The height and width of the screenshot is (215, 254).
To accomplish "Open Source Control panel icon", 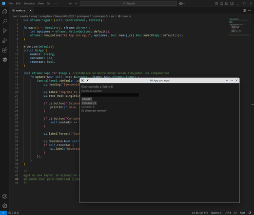I will click(5, 31).
